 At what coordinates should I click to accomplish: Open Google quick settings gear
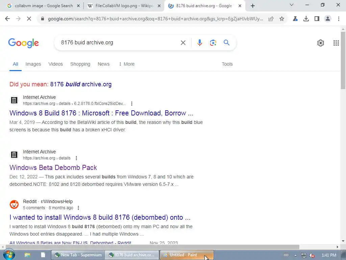coord(320,43)
